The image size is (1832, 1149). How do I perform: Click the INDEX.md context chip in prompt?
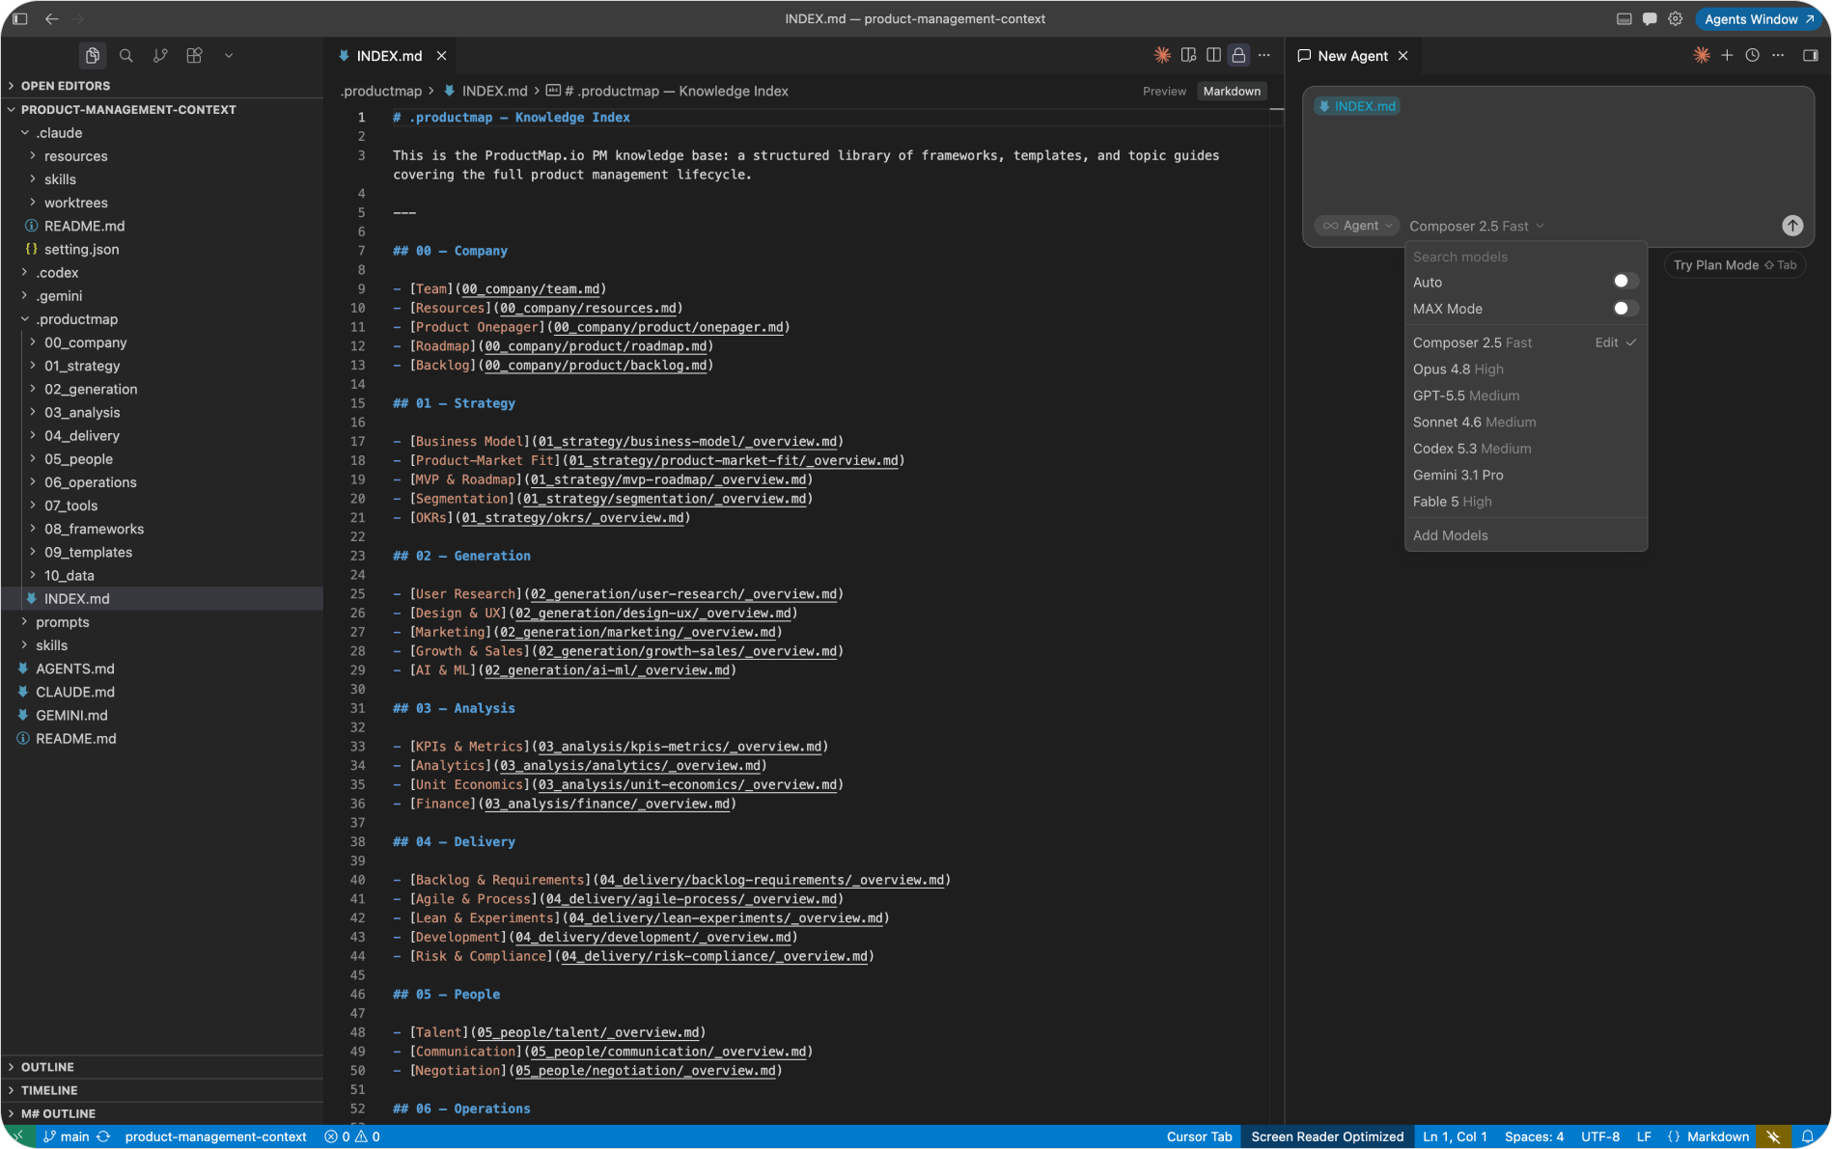coord(1357,106)
